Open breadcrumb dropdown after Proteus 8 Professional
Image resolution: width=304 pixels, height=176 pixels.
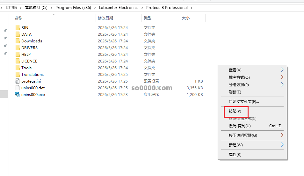pos(192,8)
